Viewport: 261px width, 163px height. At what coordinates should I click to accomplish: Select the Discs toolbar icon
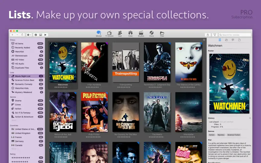[151, 34]
